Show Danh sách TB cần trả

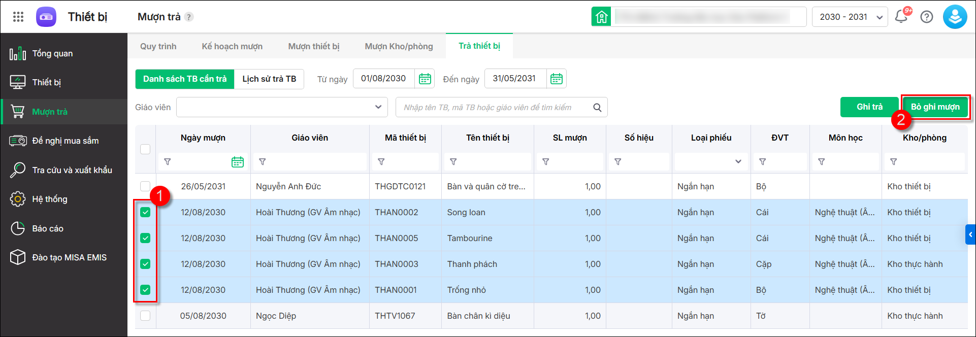185,79
